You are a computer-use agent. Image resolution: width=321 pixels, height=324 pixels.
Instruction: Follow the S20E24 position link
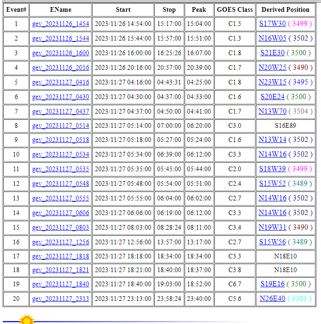point(272,97)
